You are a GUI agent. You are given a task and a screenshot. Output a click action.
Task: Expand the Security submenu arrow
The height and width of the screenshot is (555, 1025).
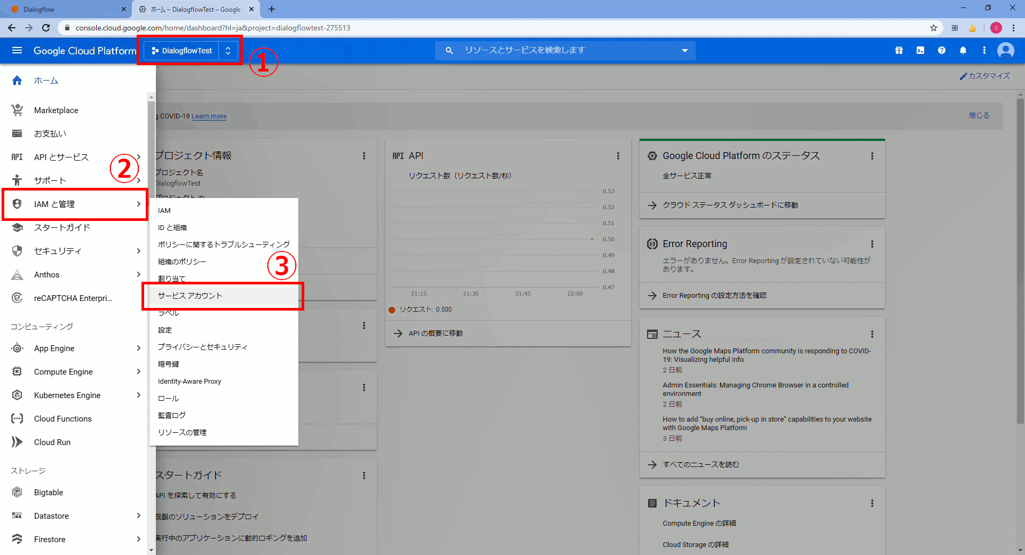point(138,251)
